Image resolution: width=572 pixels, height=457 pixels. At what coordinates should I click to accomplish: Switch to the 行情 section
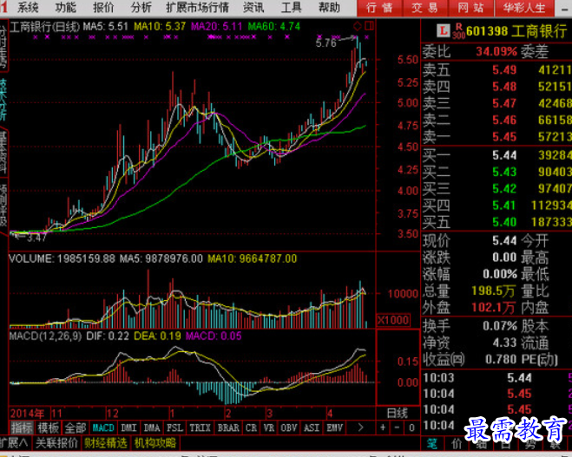point(379,8)
